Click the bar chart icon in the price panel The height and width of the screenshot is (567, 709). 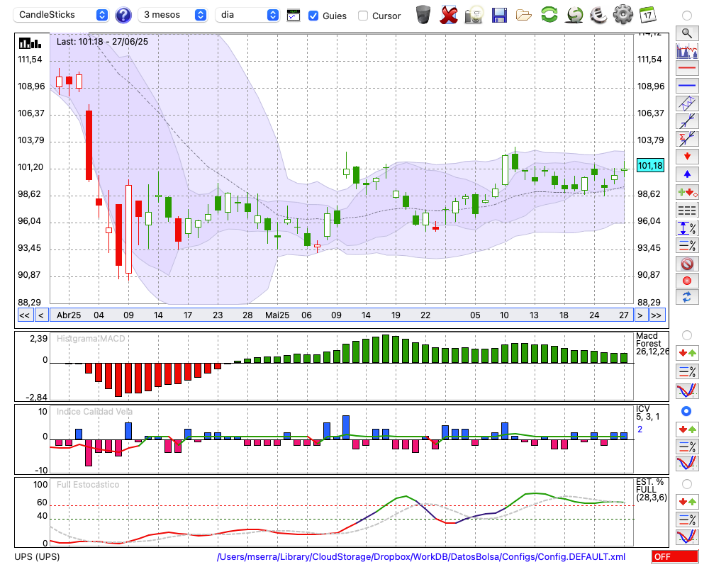pyautogui.click(x=30, y=43)
